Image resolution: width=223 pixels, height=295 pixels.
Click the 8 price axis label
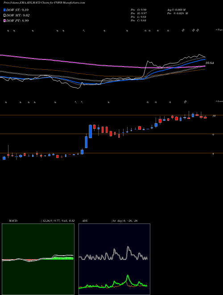point(213,154)
